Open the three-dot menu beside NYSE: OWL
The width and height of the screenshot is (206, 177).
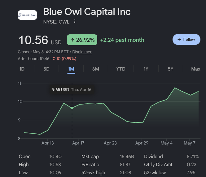pos(75,21)
